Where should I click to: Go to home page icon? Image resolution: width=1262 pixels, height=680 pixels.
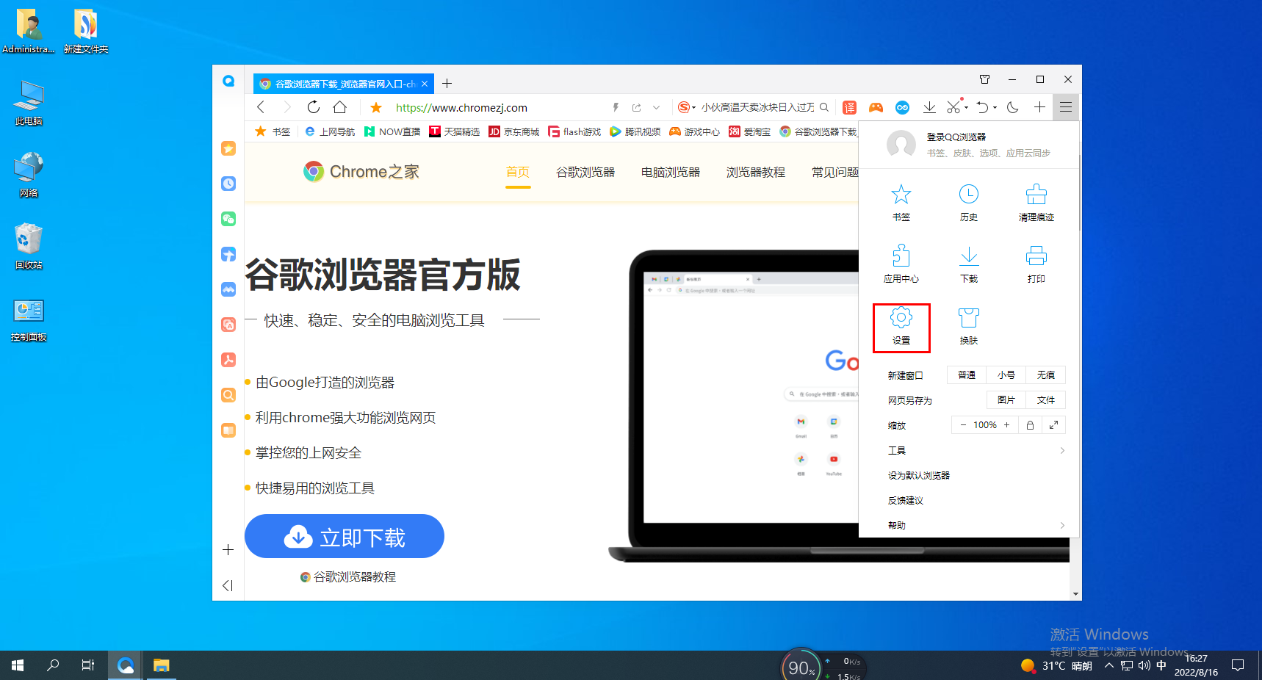339,107
